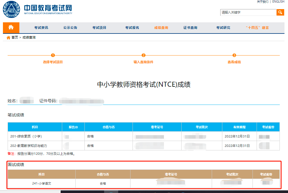This screenshot has height=193, width=288.
Task: Click the 关于我们 link
Action: click(x=262, y=2)
